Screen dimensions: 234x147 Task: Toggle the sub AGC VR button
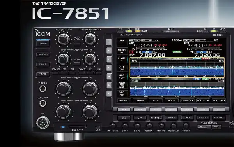tap(82, 73)
